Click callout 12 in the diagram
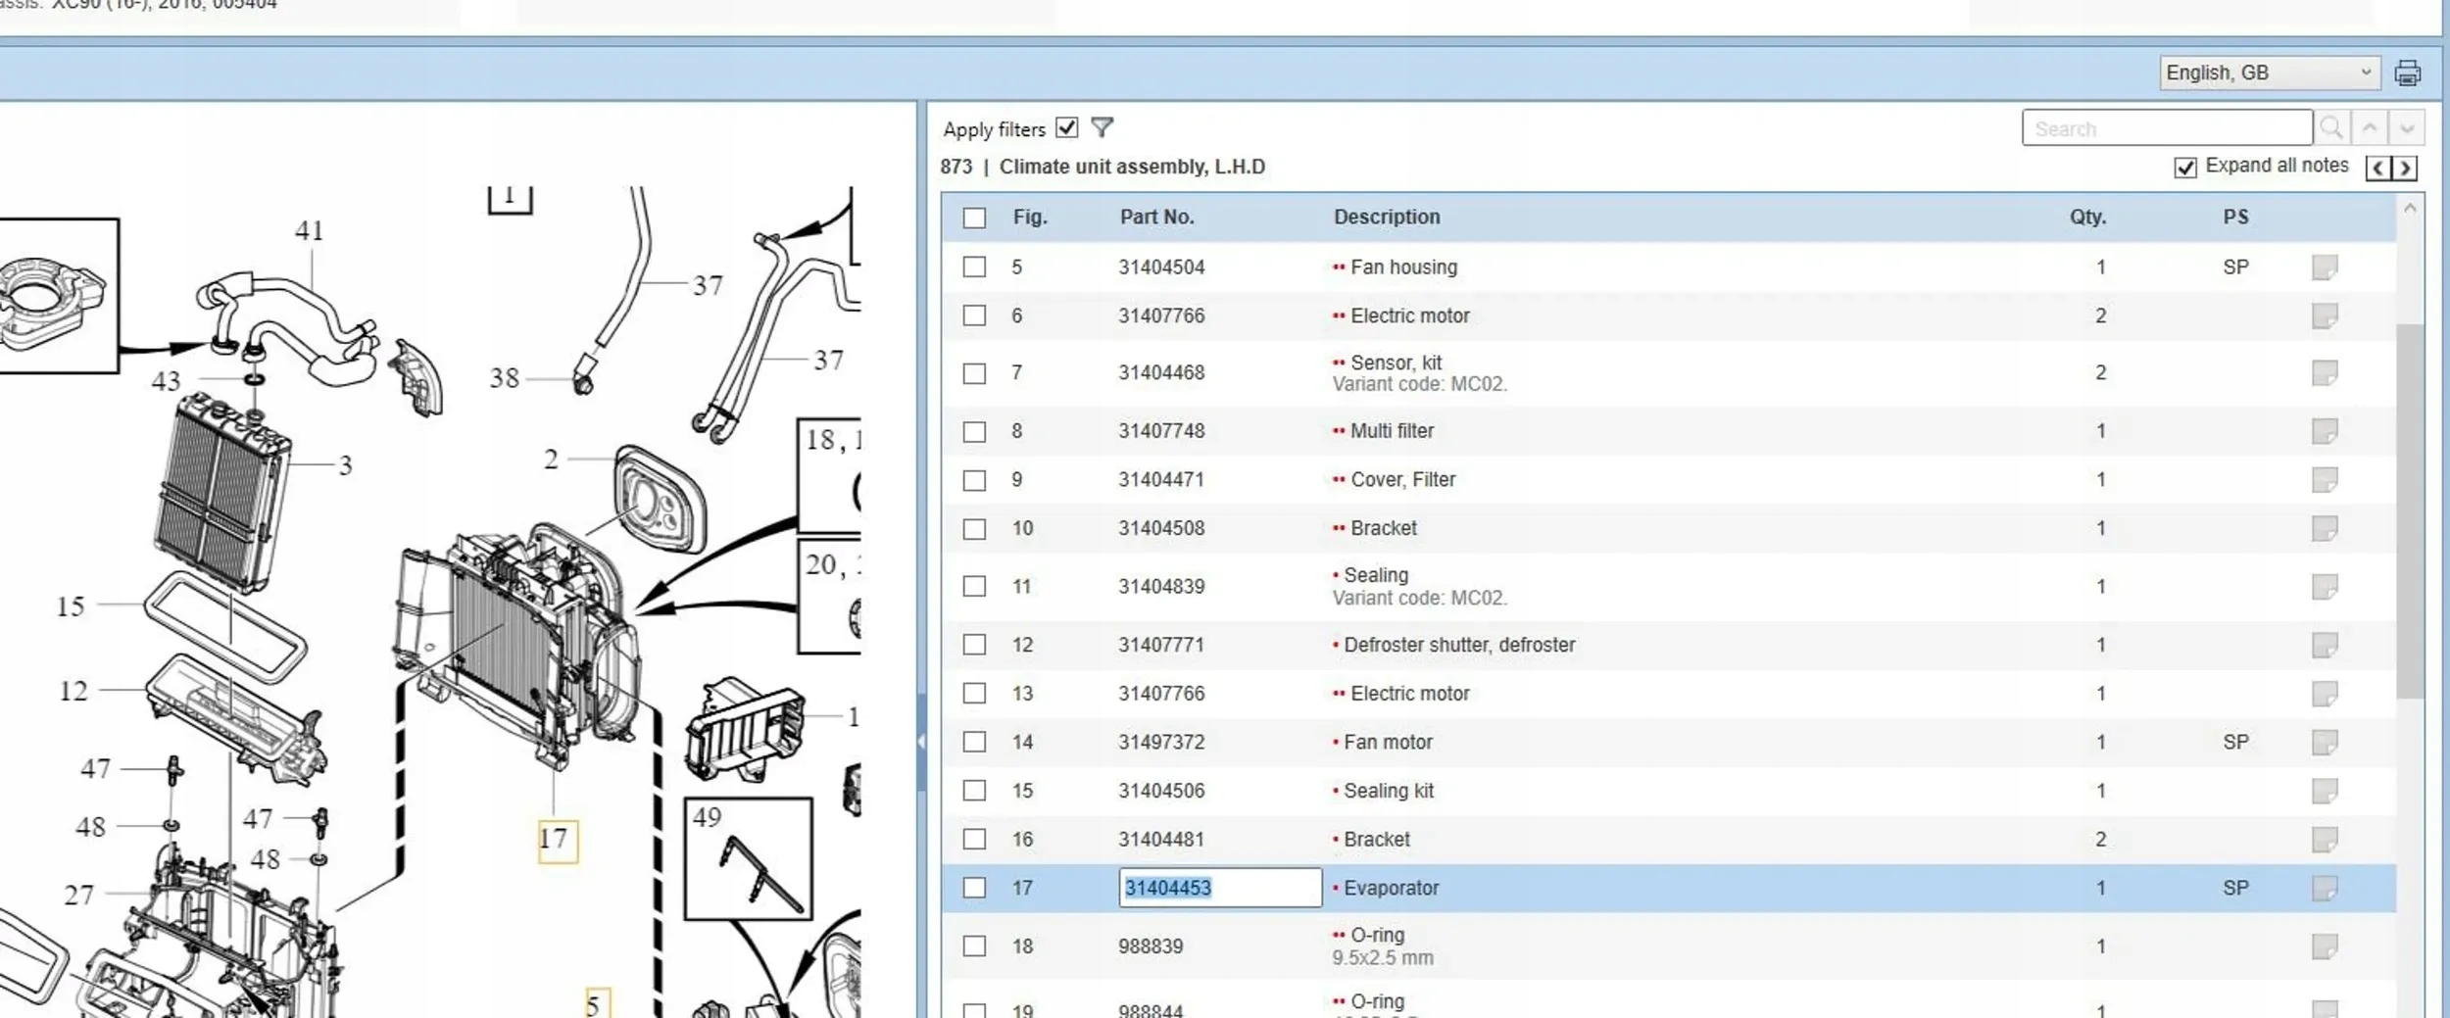The image size is (2450, 1018). 73,691
